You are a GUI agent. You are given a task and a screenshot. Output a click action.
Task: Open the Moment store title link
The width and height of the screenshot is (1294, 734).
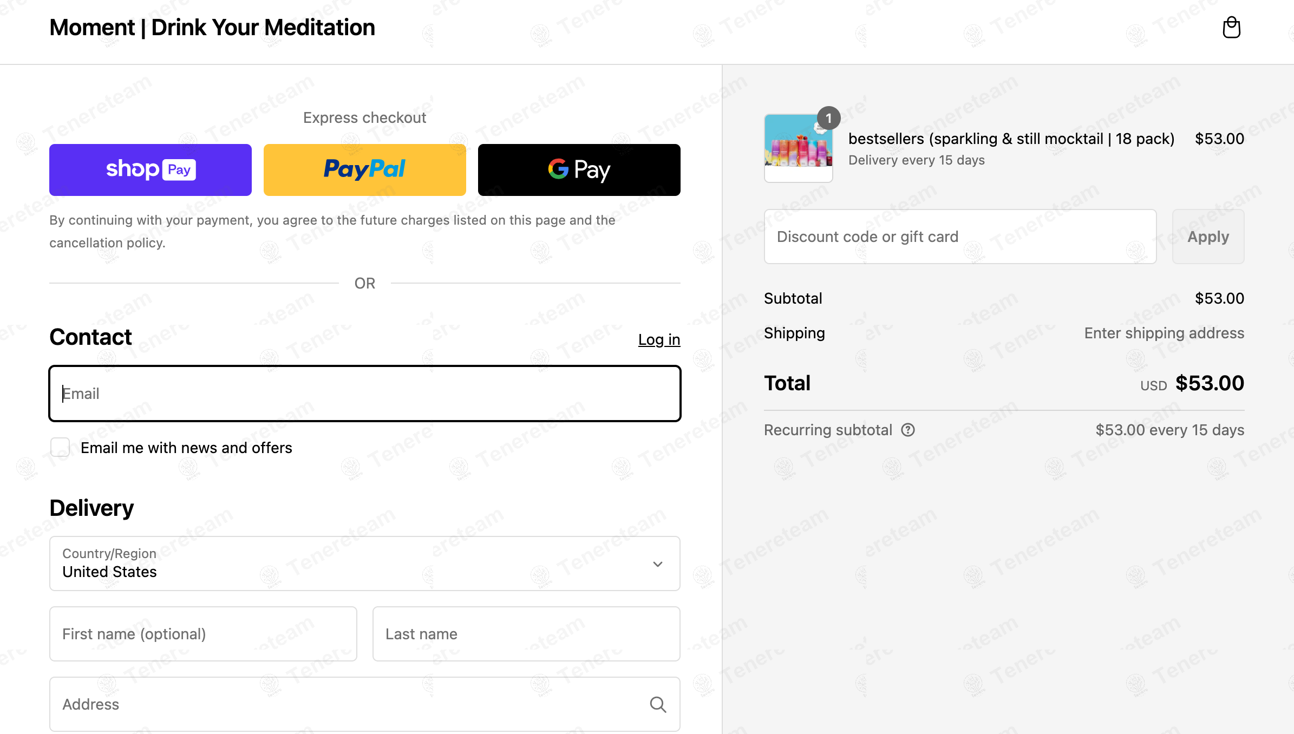point(212,28)
